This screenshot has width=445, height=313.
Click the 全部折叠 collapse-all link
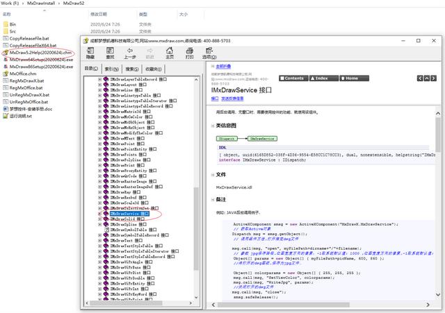coord(223,67)
